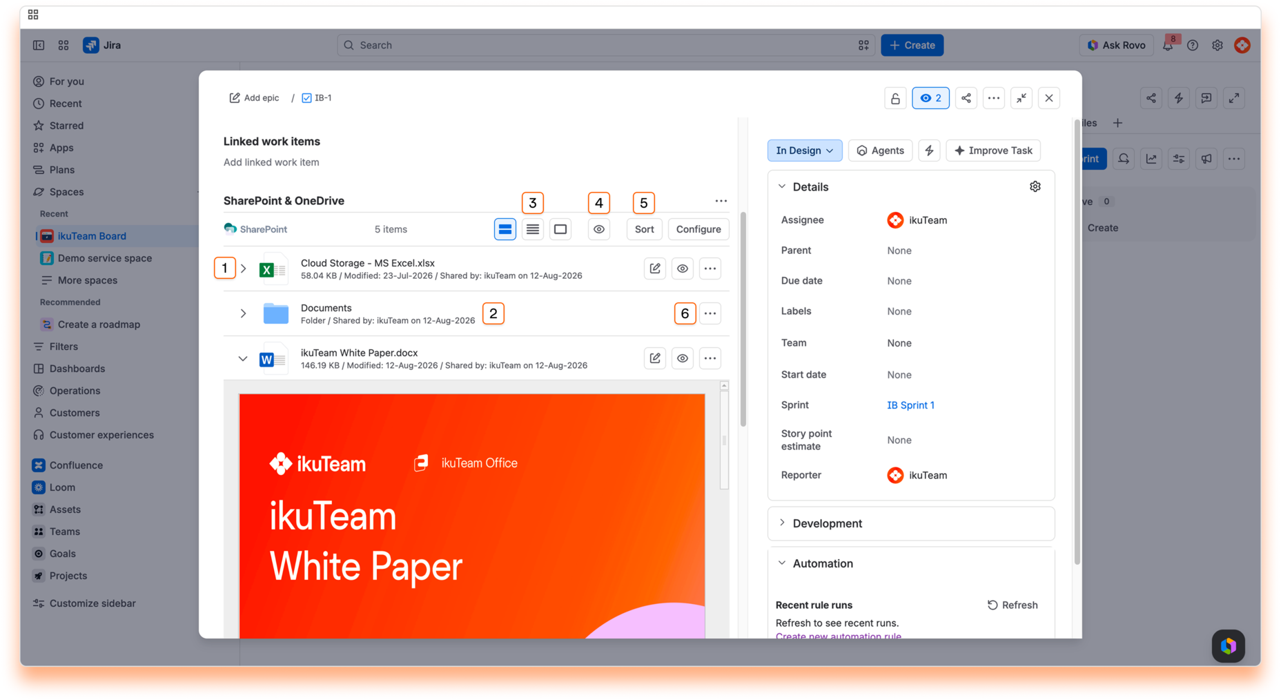This screenshot has height=700, width=1281.
Task: Click the lock restriction icon in issue header
Action: click(895, 98)
